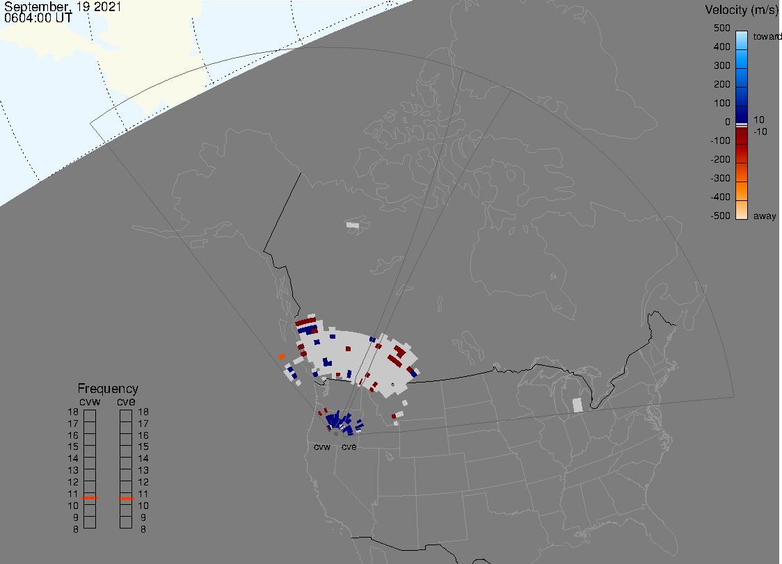Click the cvw radar station label on the map
Screen dimensions: 782x564
(x=321, y=447)
